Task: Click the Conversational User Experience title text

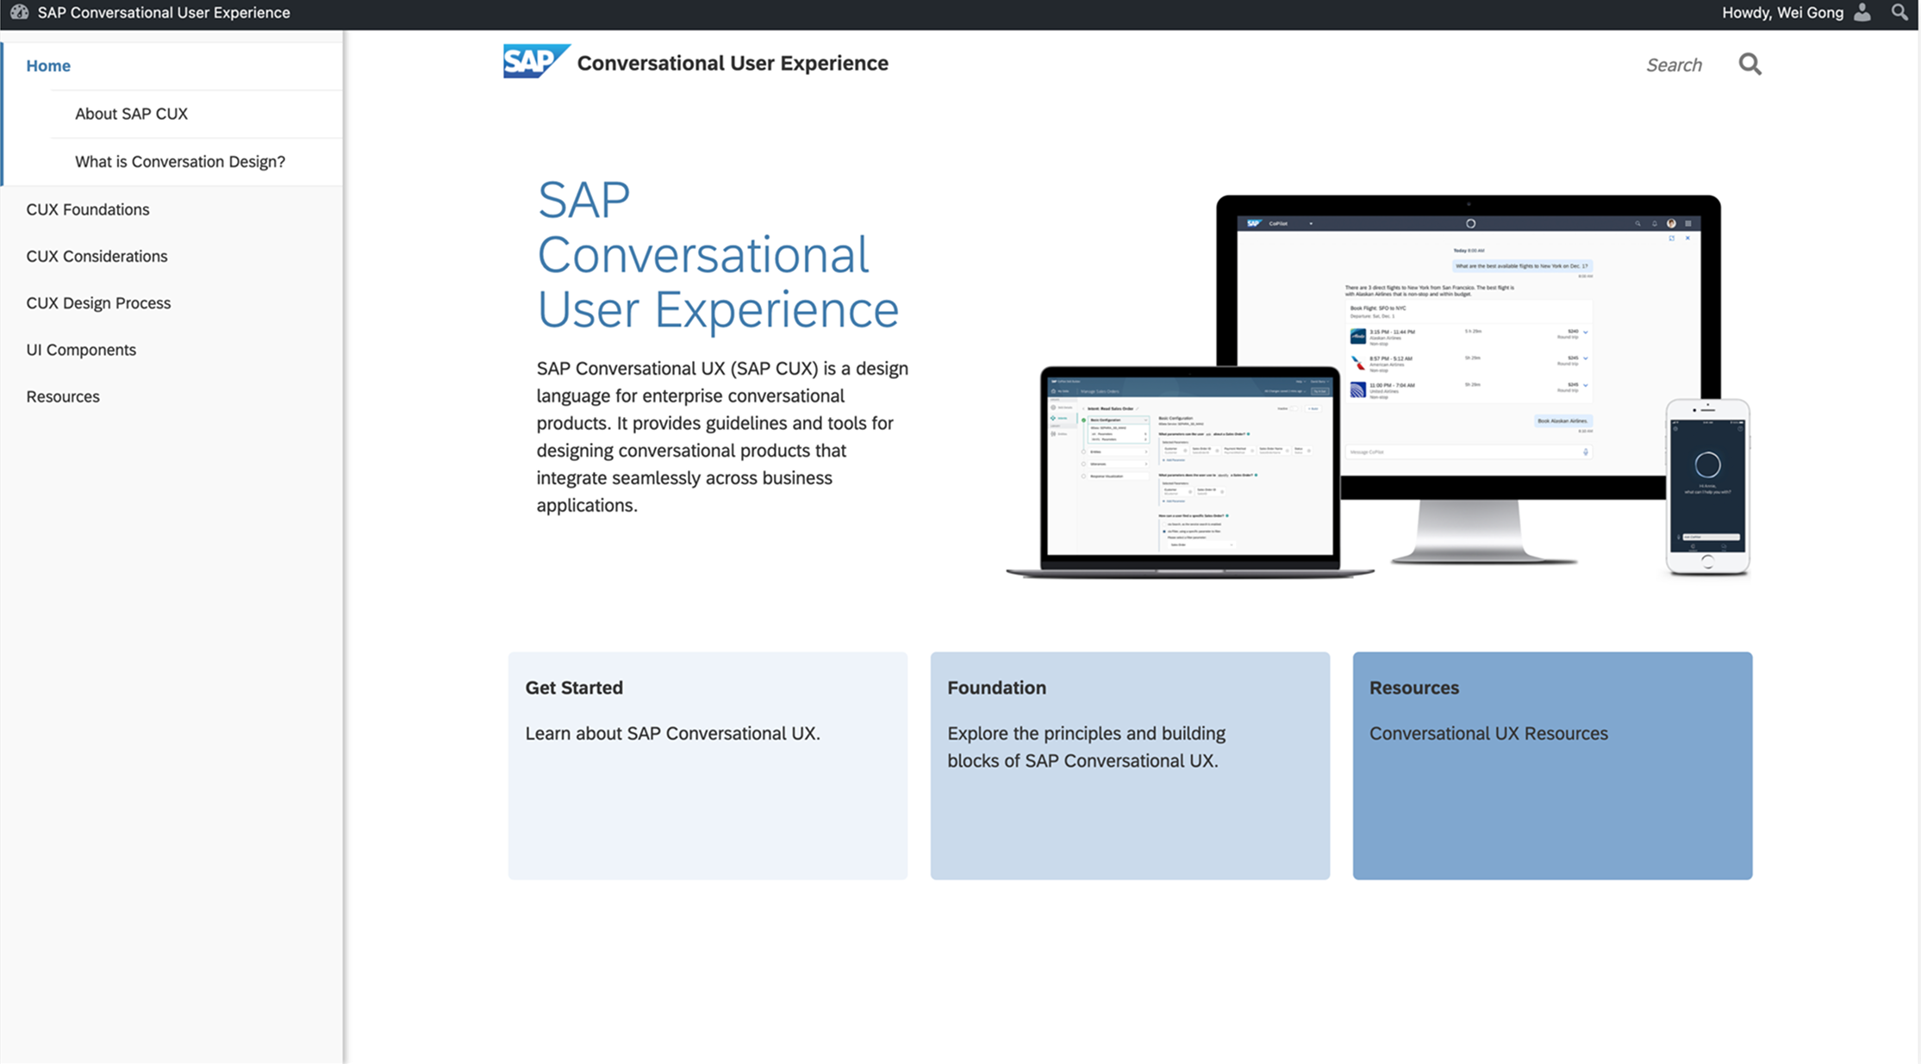Action: [733, 63]
